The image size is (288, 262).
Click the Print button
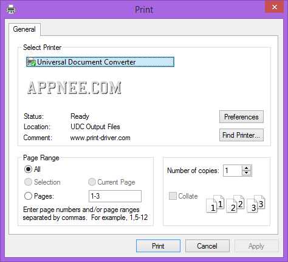point(158,246)
